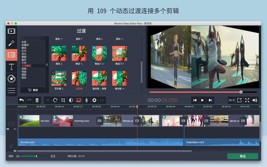Select 方块 category in list
This screenshot has height=167, width=267.
[24, 63]
